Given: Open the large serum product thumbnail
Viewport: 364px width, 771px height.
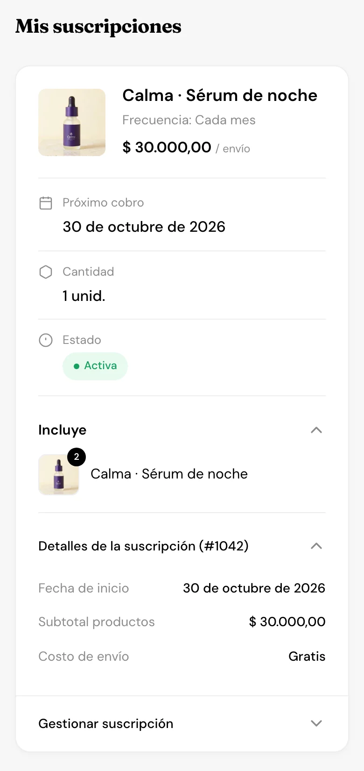Looking at the screenshot, I should click(x=72, y=122).
